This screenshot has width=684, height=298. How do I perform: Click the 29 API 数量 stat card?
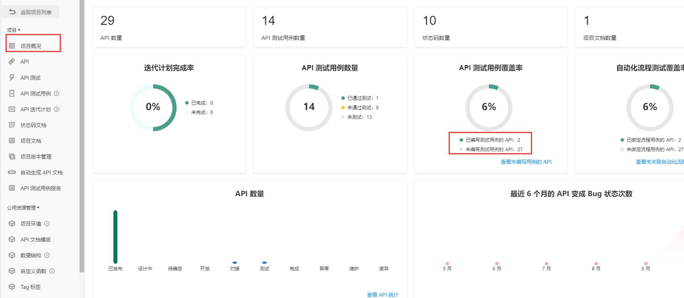coord(169,27)
